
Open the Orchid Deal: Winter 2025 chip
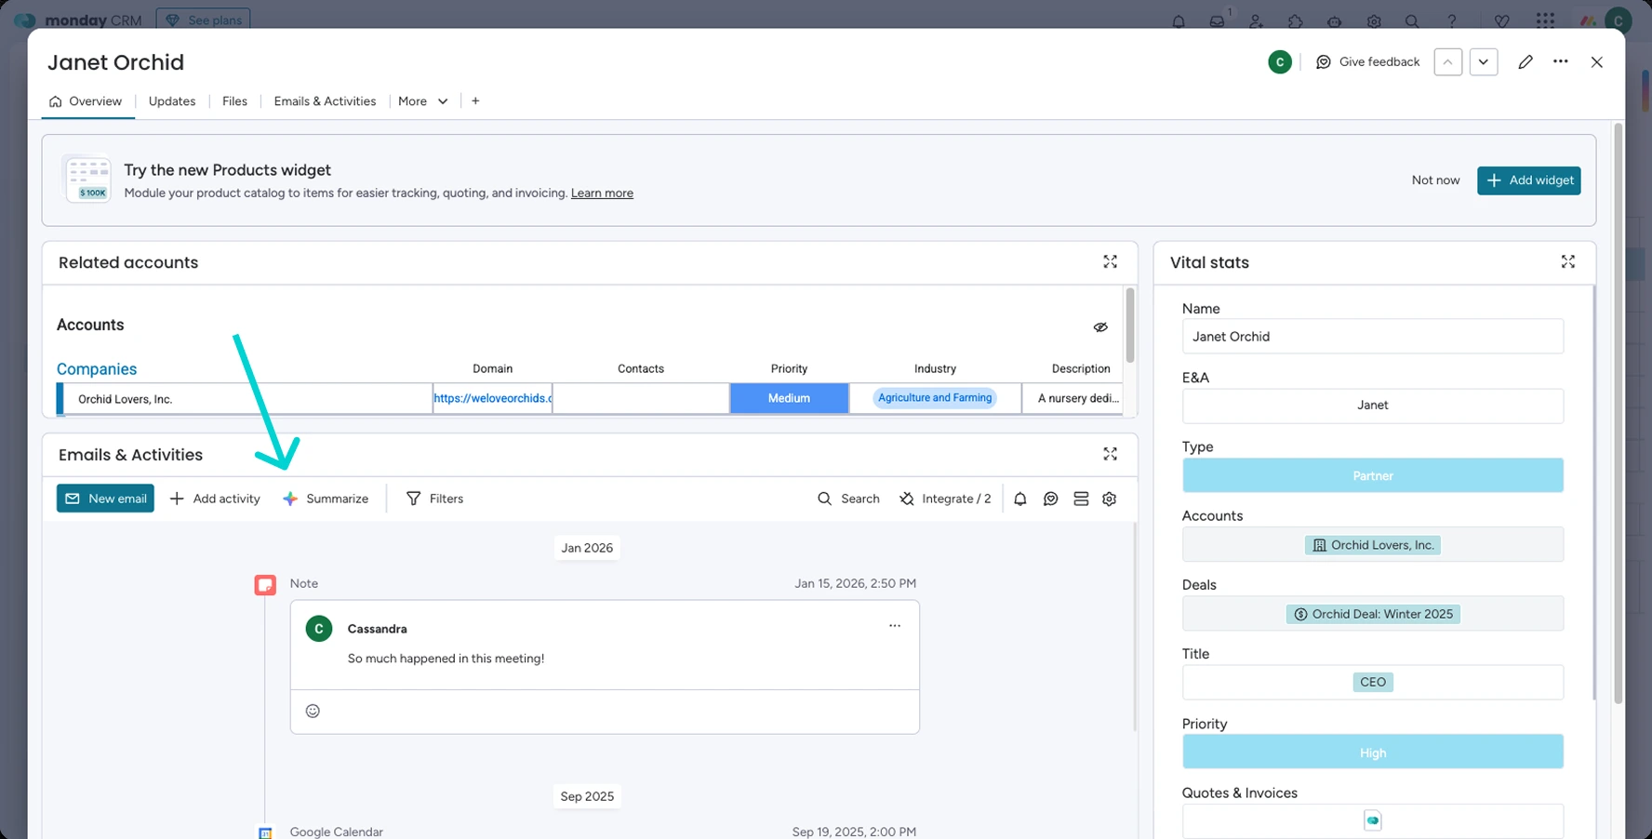tap(1373, 614)
